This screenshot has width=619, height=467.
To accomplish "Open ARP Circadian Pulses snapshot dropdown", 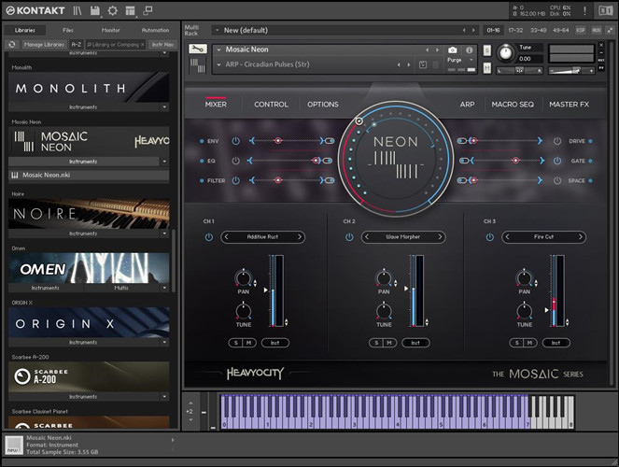I will coord(218,64).
